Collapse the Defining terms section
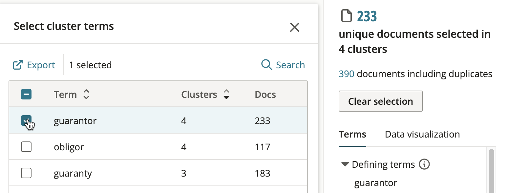 pyautogui.click(x=345, y=164)
